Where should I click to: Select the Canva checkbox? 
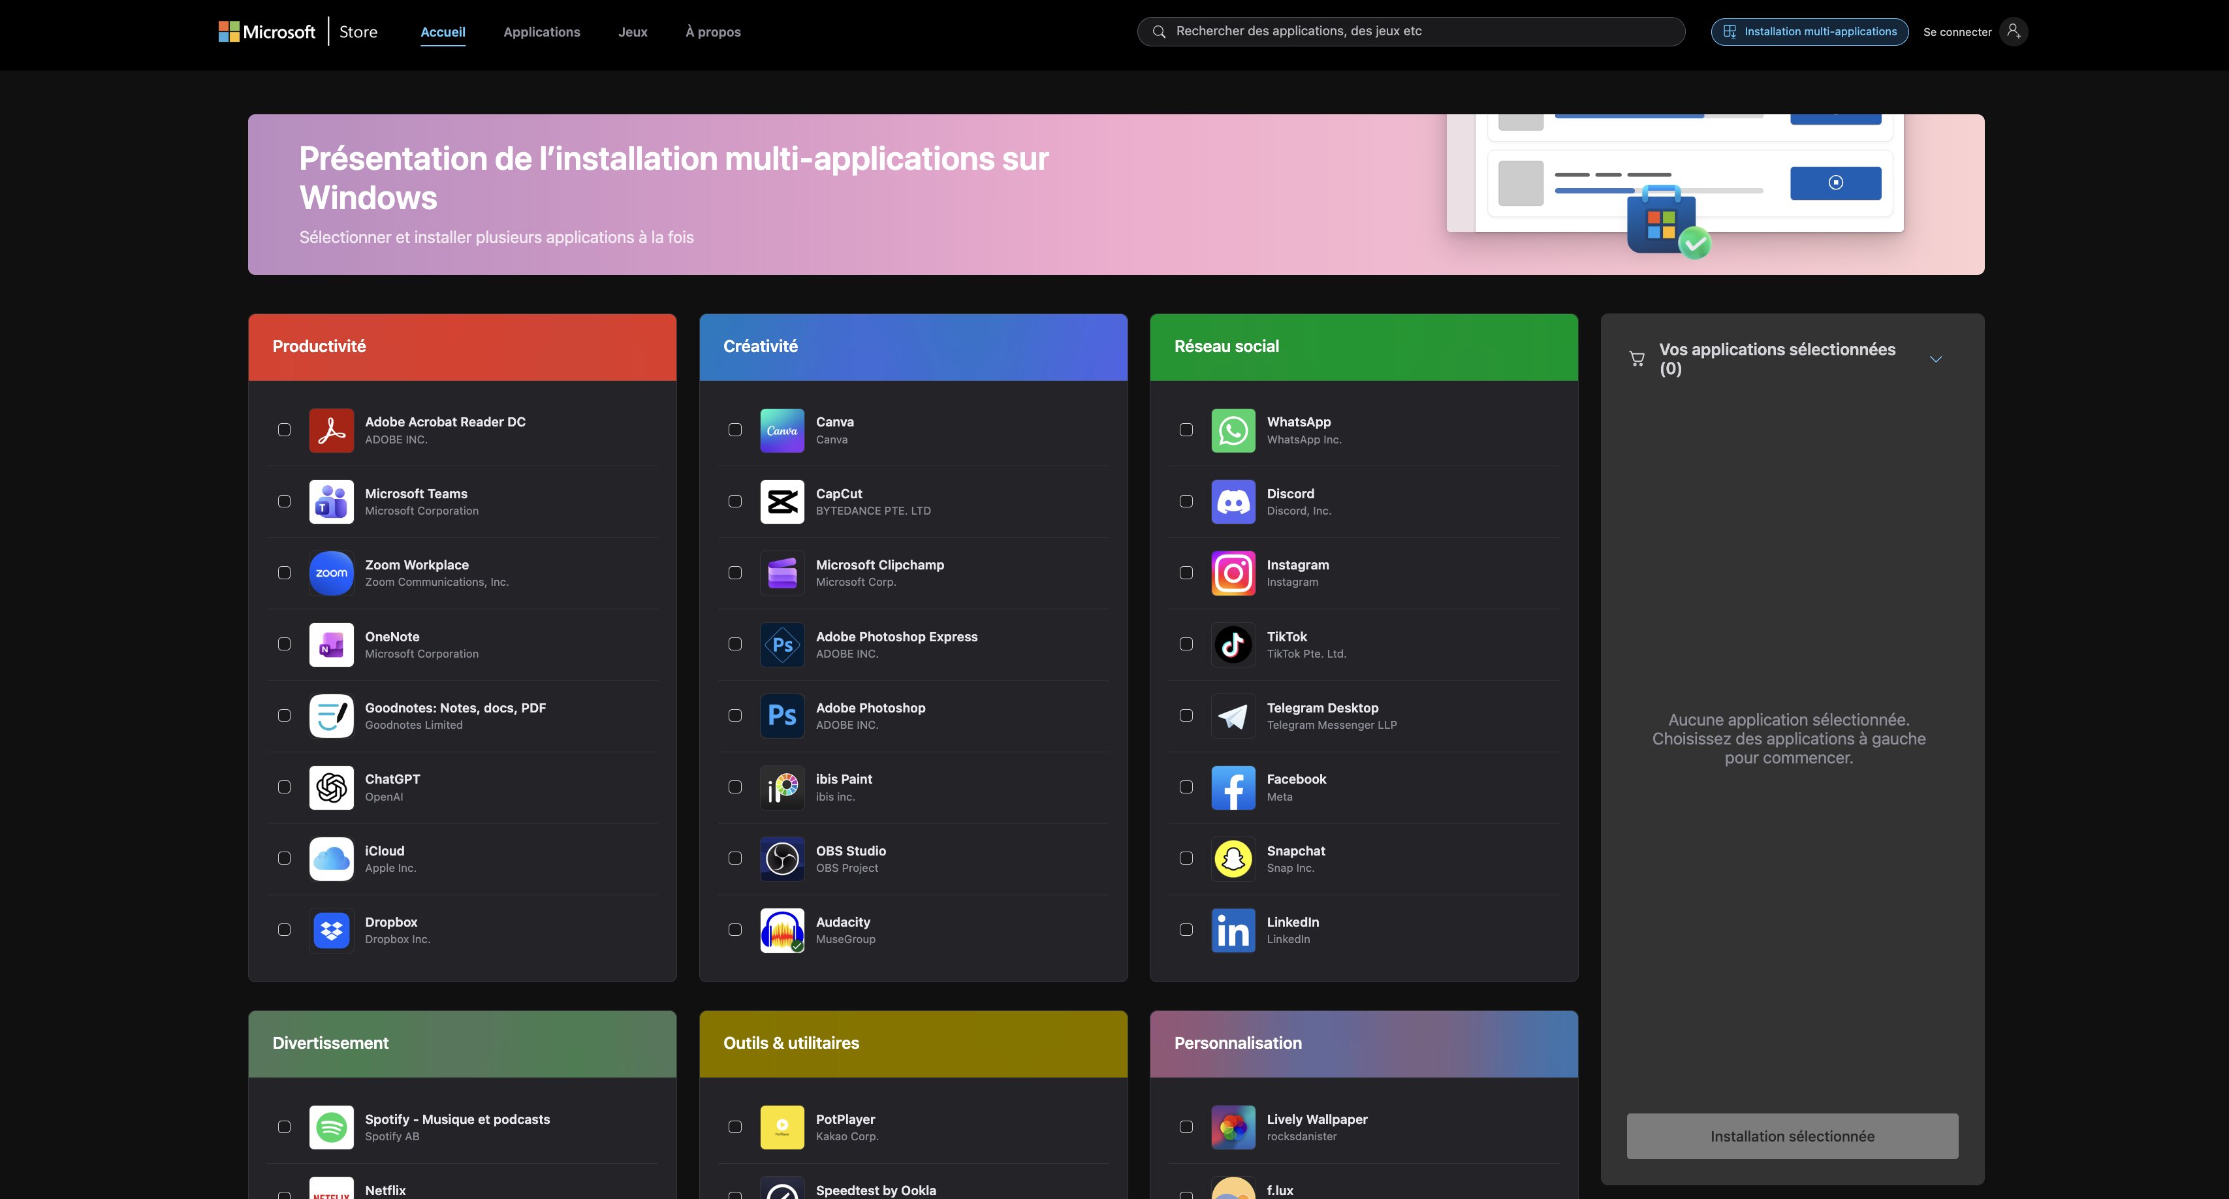click(735, 430)
